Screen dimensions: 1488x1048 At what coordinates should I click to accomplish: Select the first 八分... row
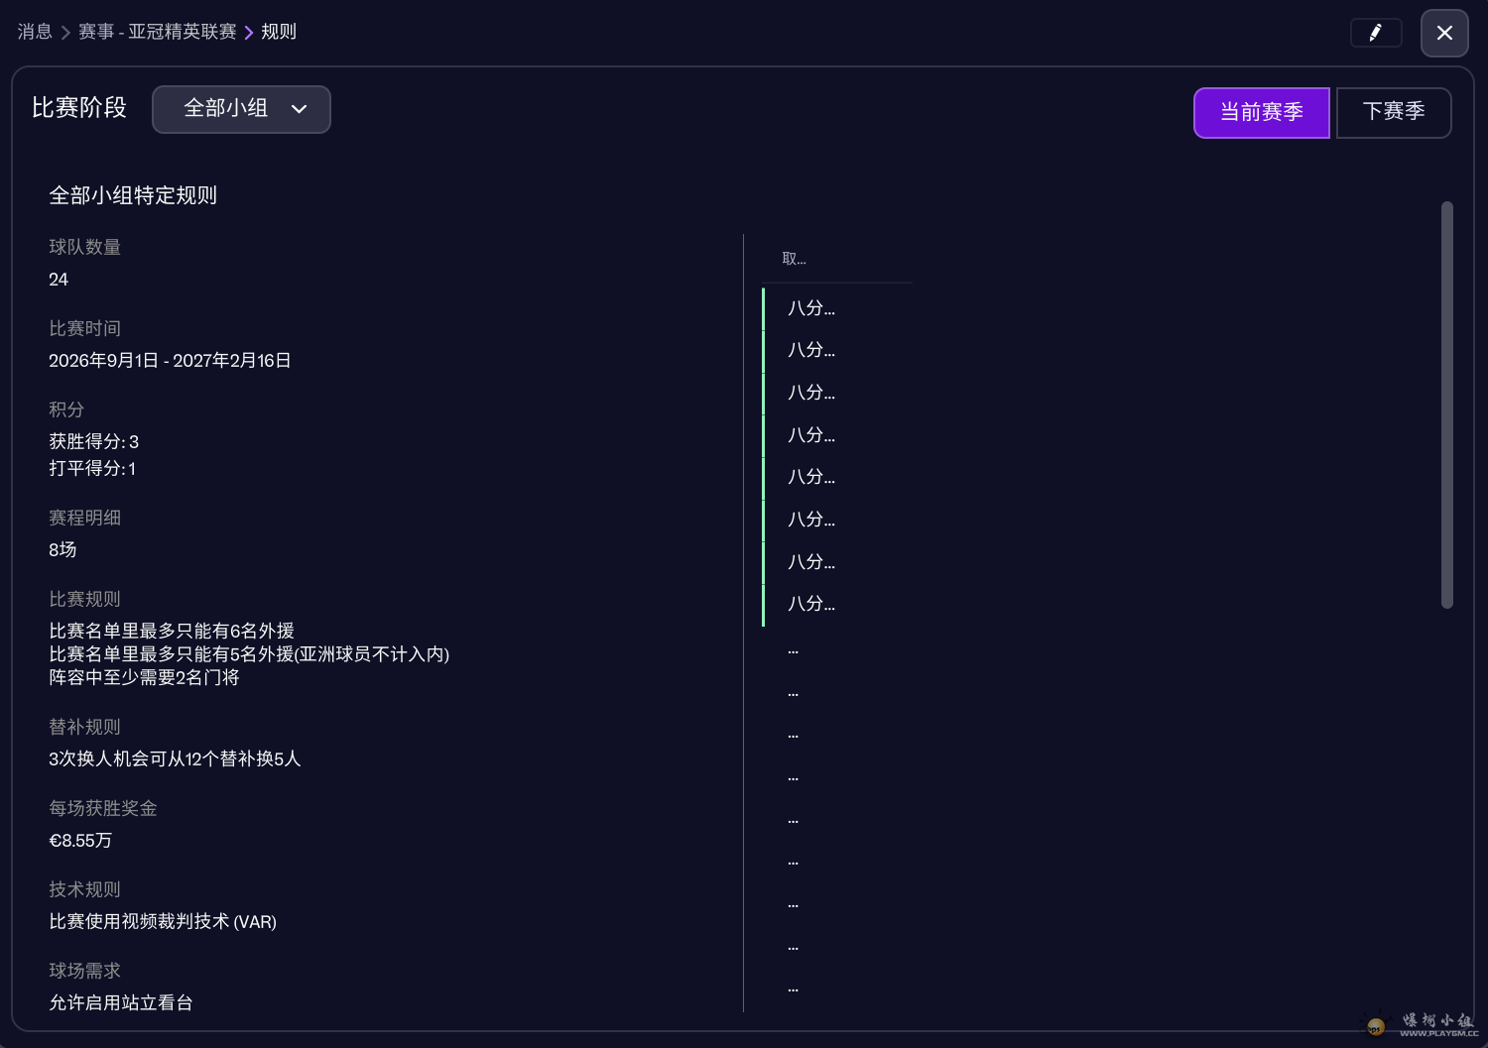coord(811,308)
